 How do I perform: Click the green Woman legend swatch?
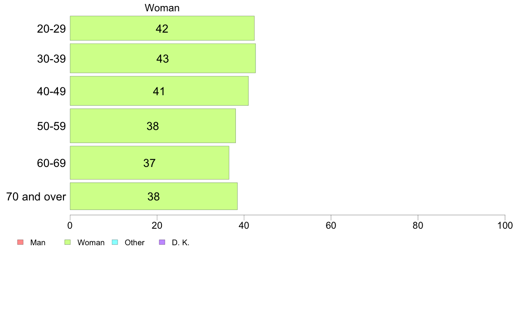(x=67, y=242)
